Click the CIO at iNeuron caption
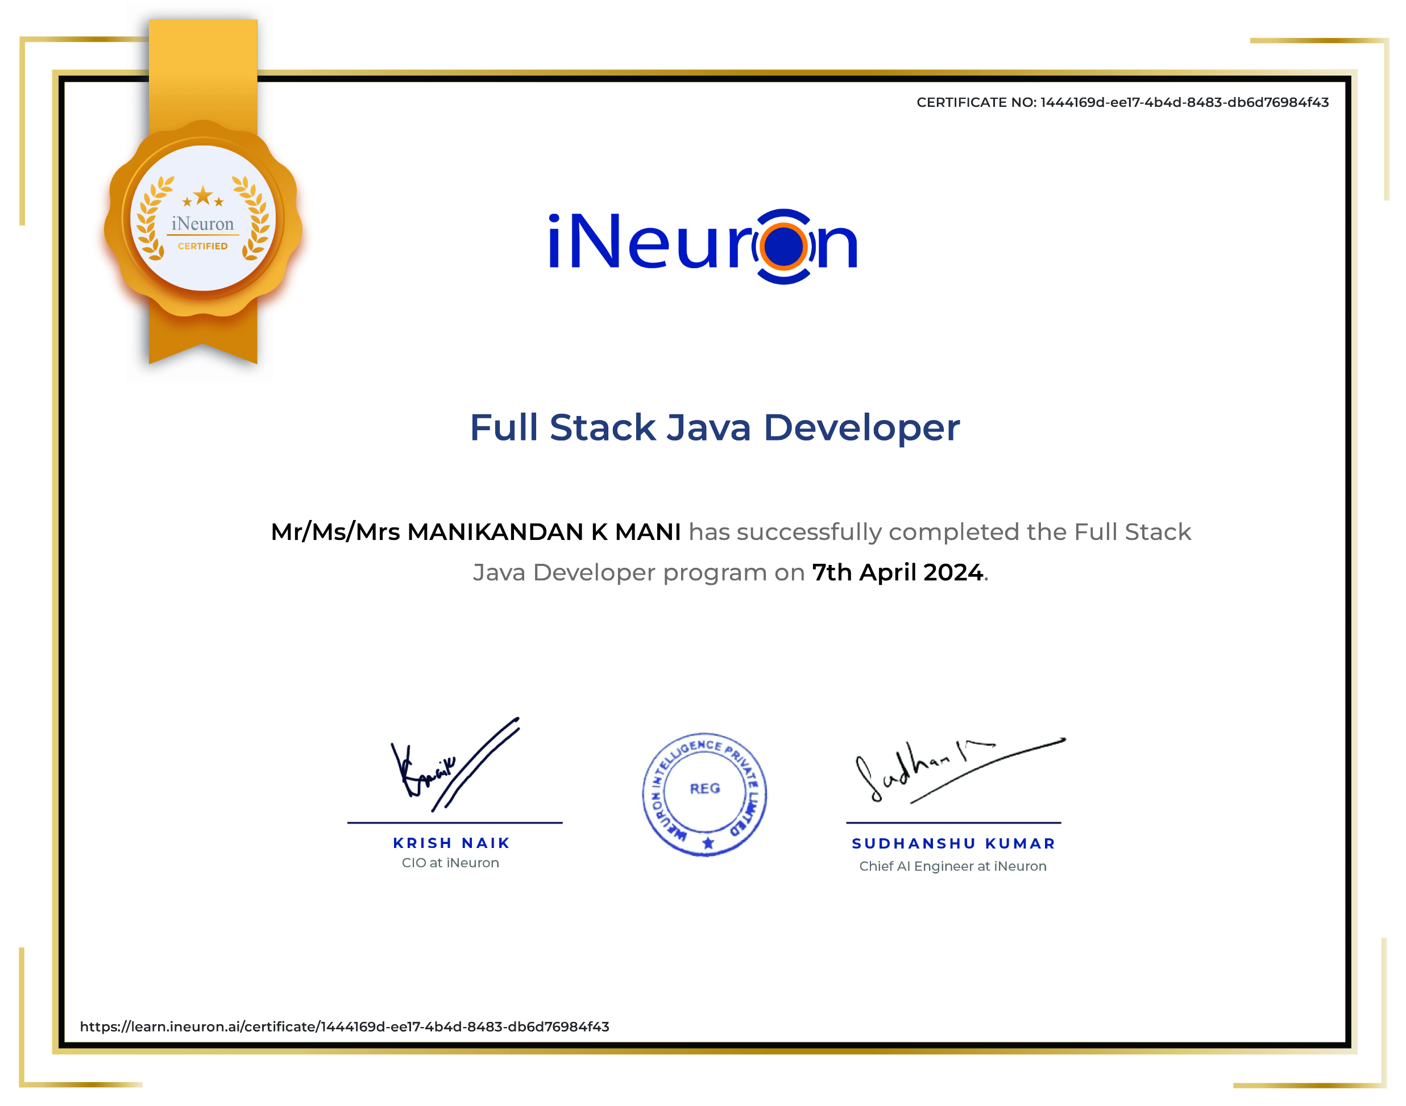 pos(450,863)
